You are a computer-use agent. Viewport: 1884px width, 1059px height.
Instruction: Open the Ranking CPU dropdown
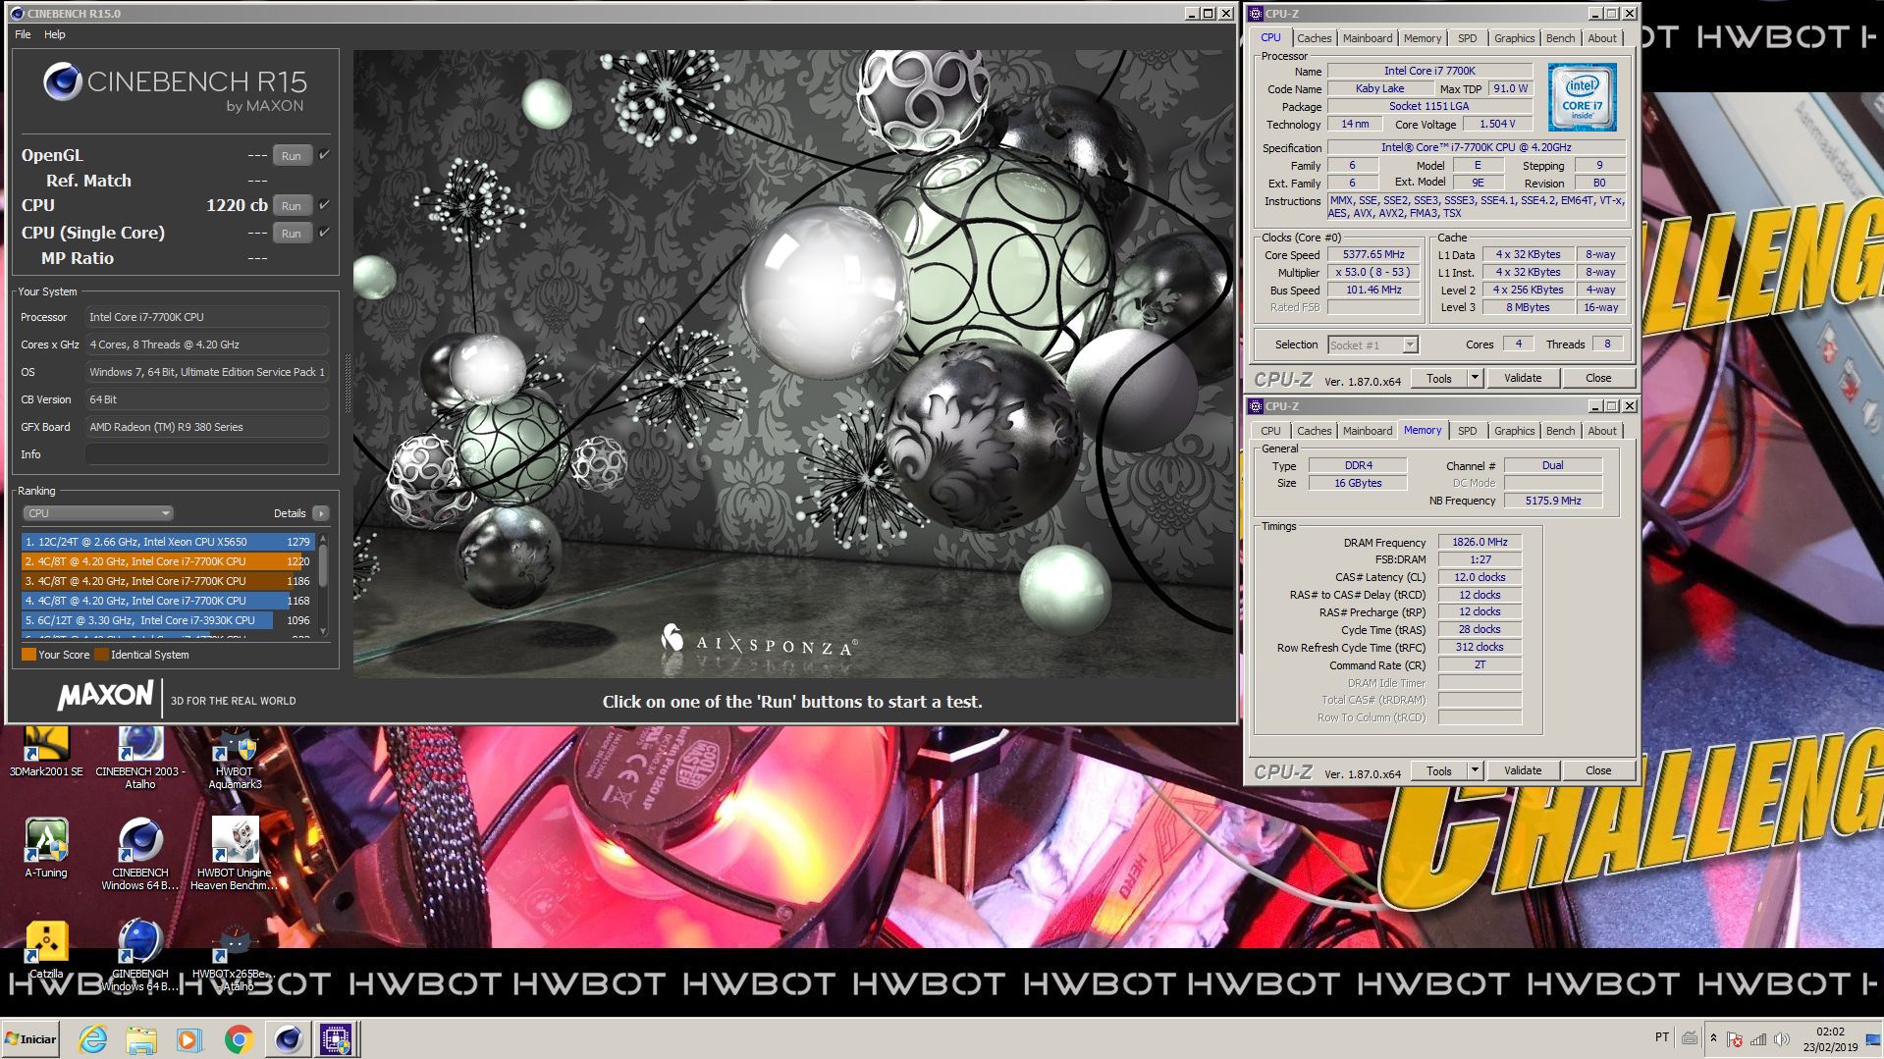tap(97, 513)
